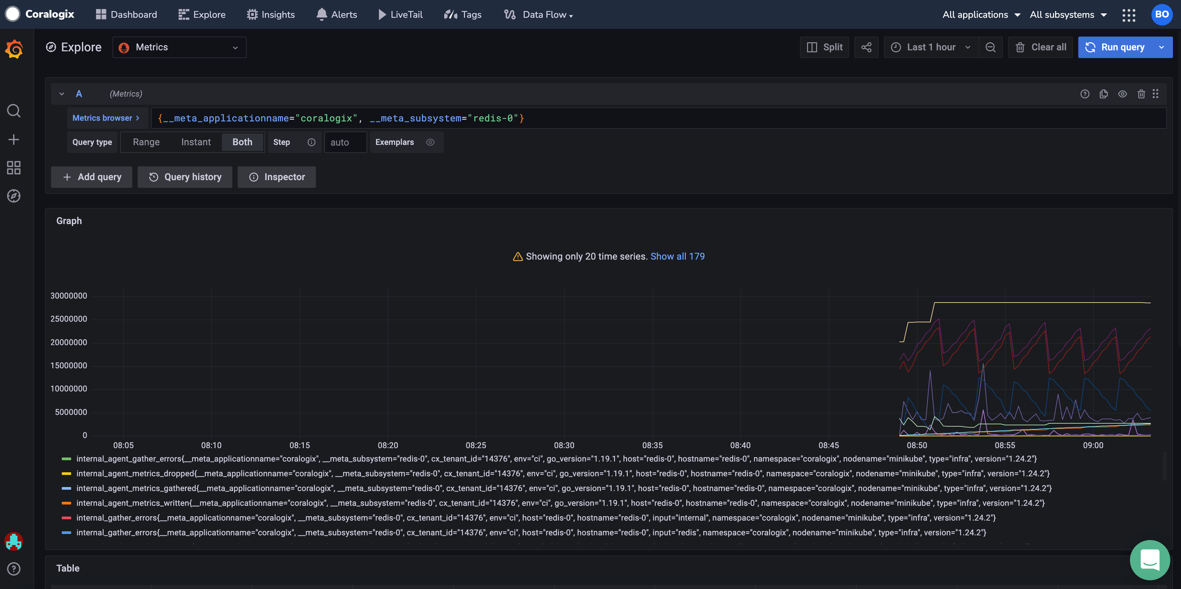This screenshot has width=1181, height=589.
Task: Open the sidebar Dashboards grid icon
Action: coord(14,168)
